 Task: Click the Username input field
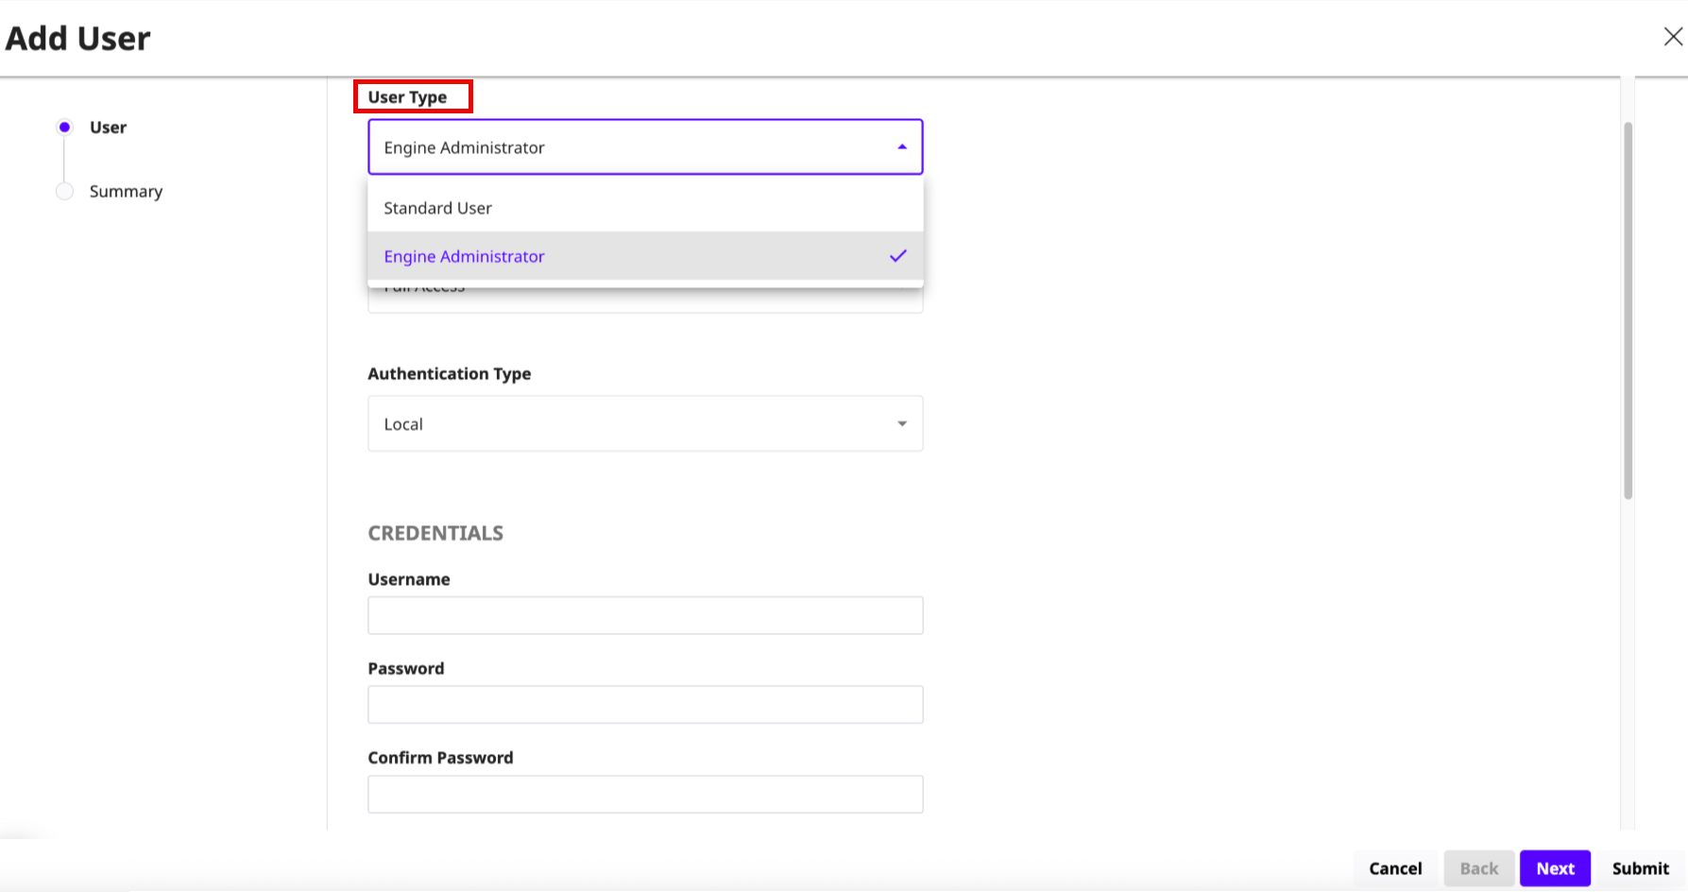pyautogui.click(x=645, y=615)
